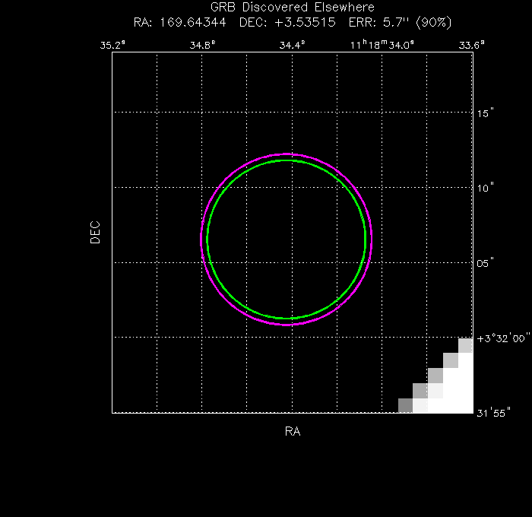This screenshot has height=517, width=532.
Task: Click the 31'55" declination label
Action: (x=493, y=413)
